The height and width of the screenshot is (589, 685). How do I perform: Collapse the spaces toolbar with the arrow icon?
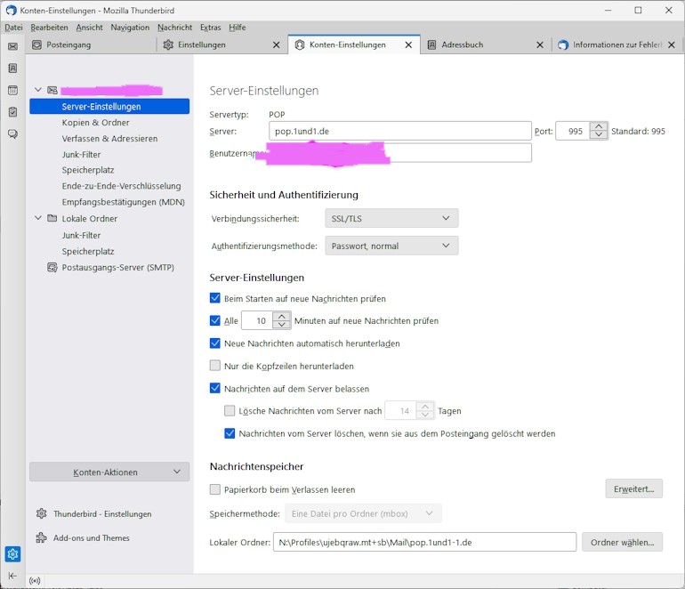click(12, 576)
